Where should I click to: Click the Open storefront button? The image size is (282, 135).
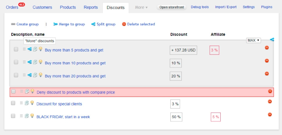172,7
